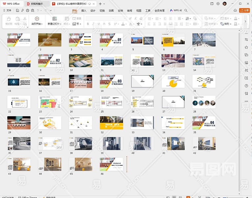Click the undo arrow in quick access toolbar

point(39,10)
